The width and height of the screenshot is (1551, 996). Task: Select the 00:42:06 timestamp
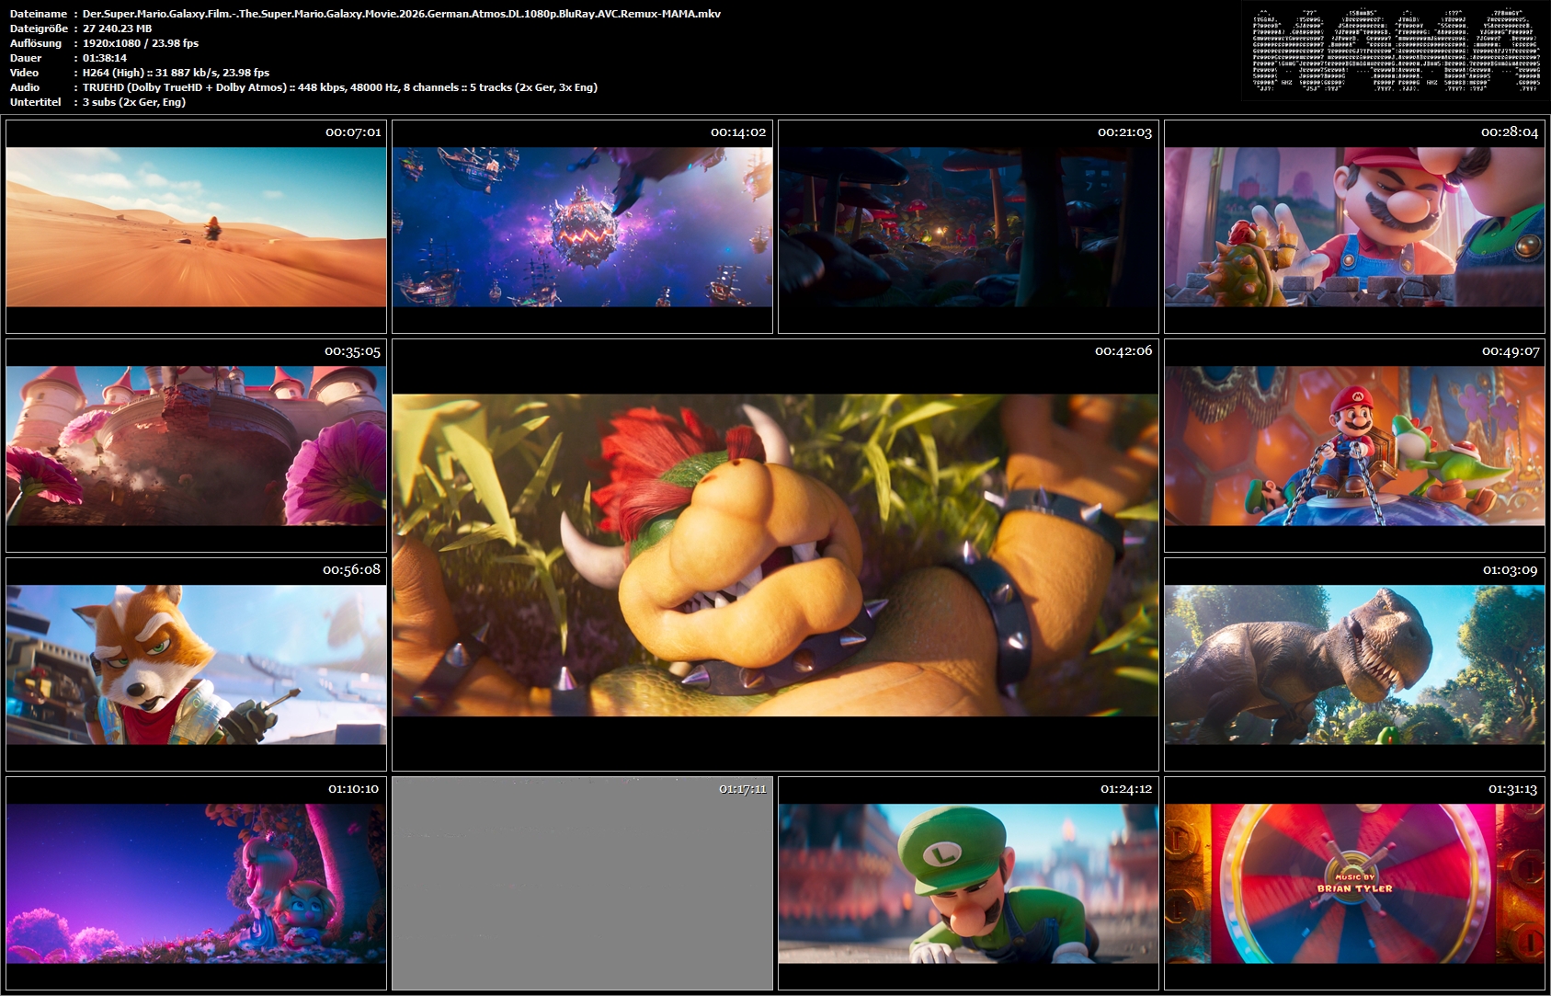[1123, 351]
